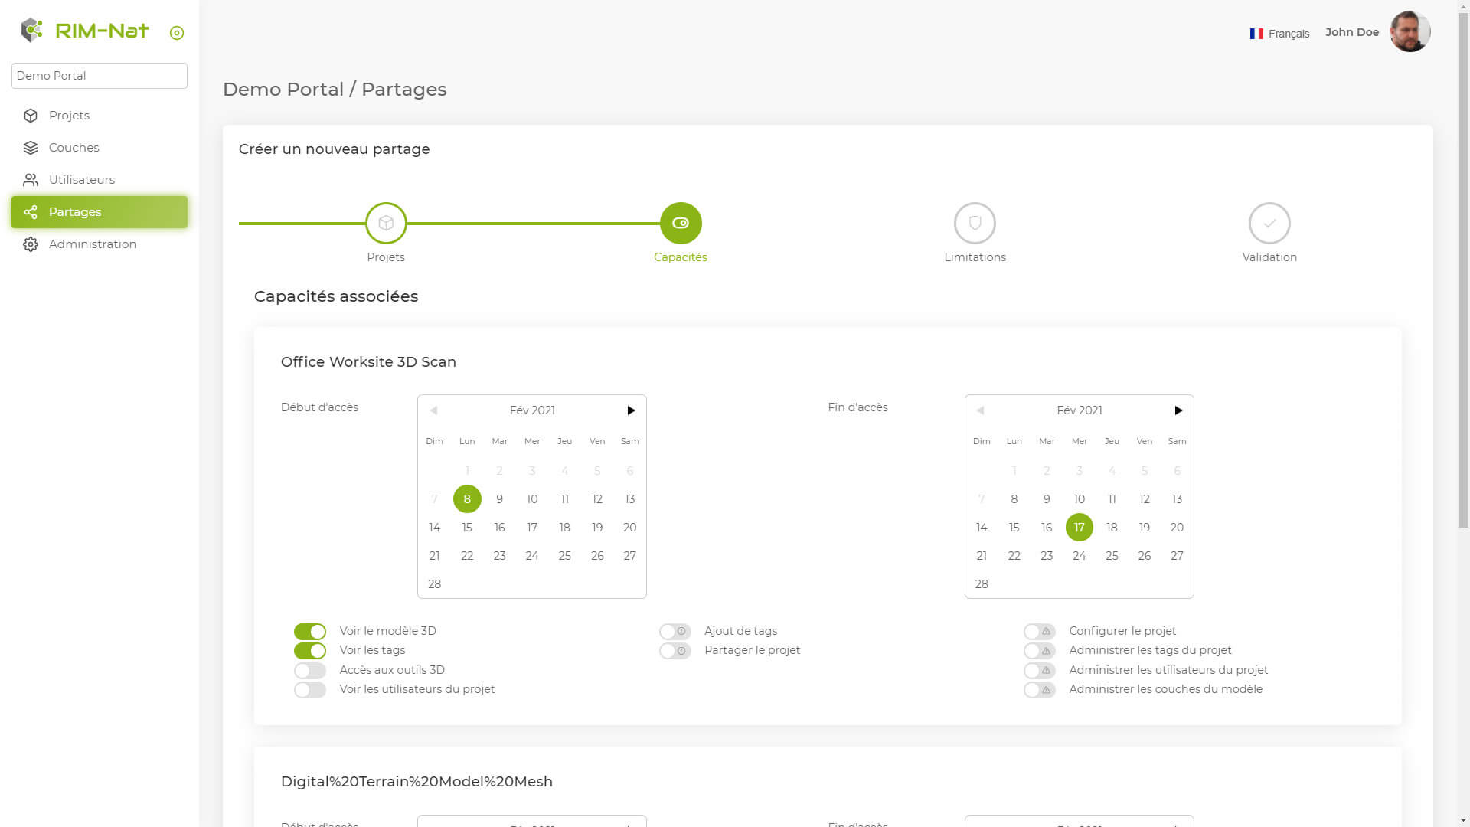The image size is (1470, 827).
Task: Click the French flag language icon
Action: (1256, 34)
